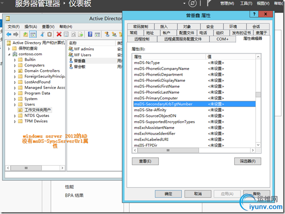Click the Paste clipboard icon
This screenshot has height=214, width=285.
(50, 34)
